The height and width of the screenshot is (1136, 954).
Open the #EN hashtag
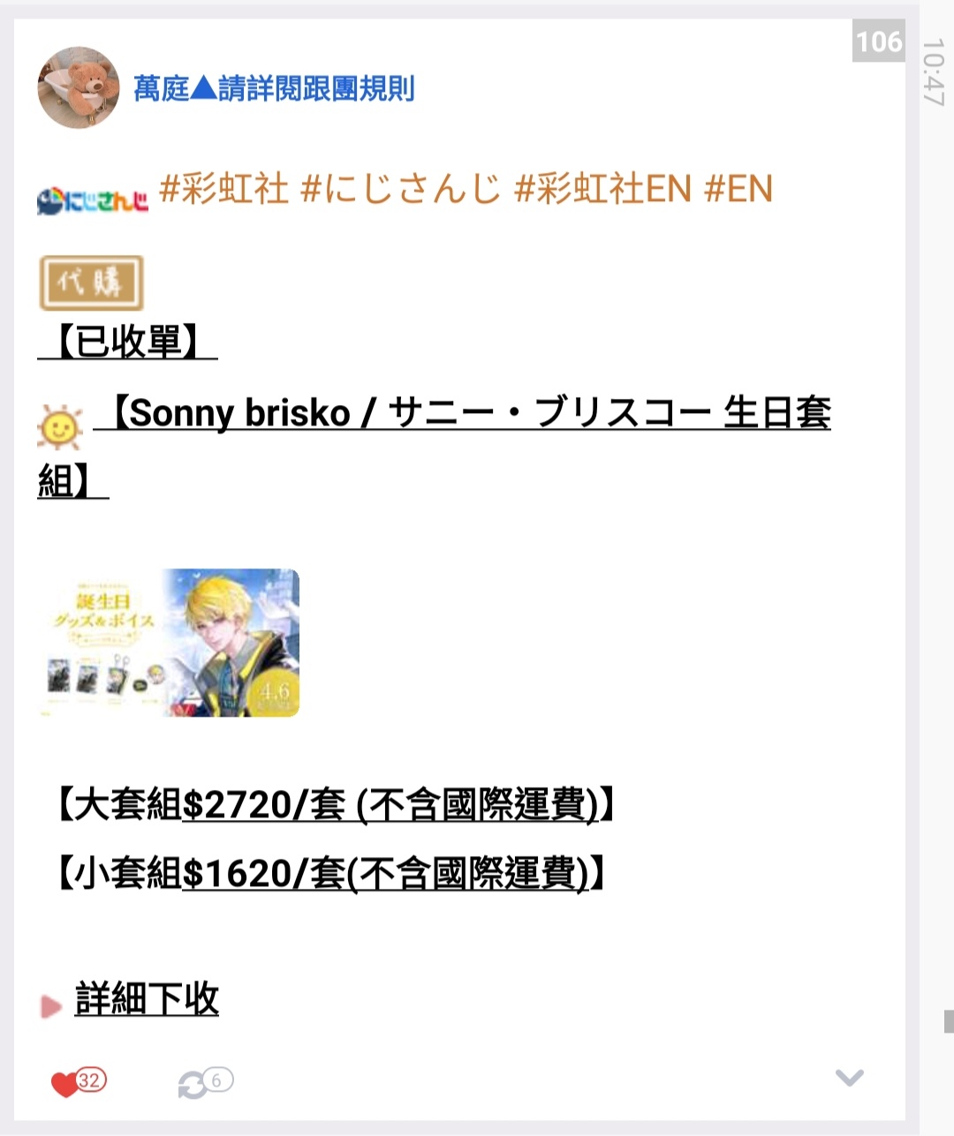point(738,189)
